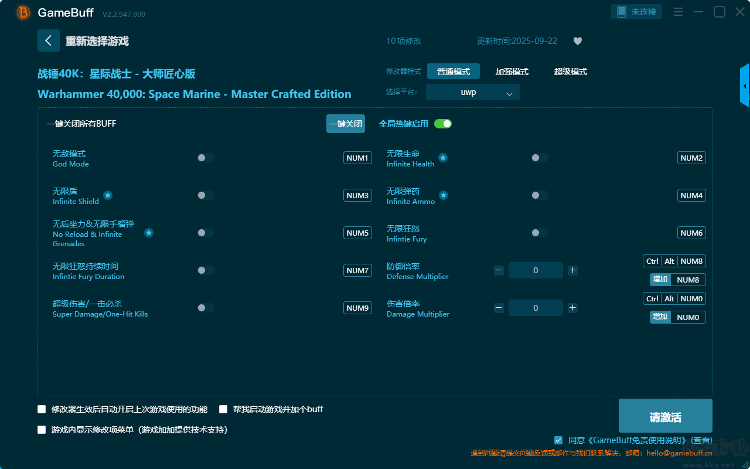Image resolution: width=750 pixels, height=469 pixels.
Task: Expand the right-edge side panel arrow
Action: click(745, 86)
